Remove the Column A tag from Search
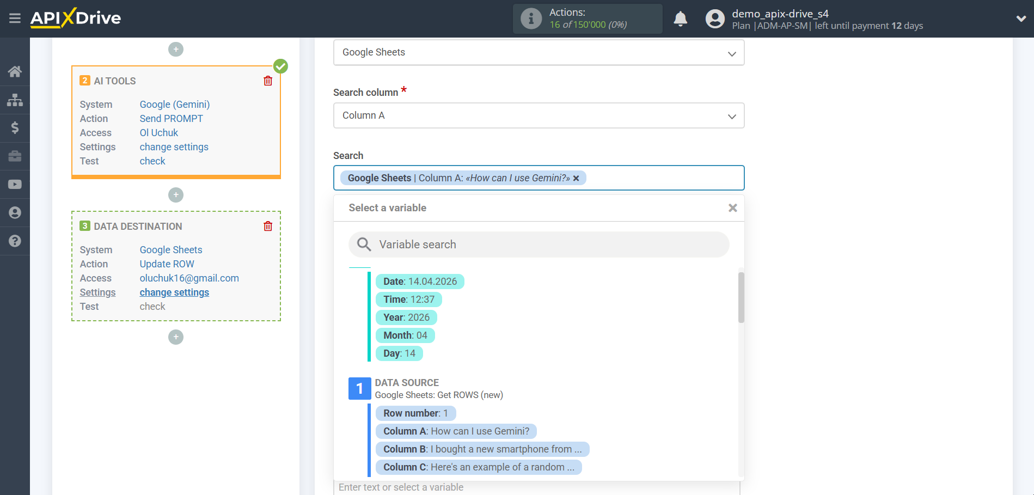 (x=576, y=179)
